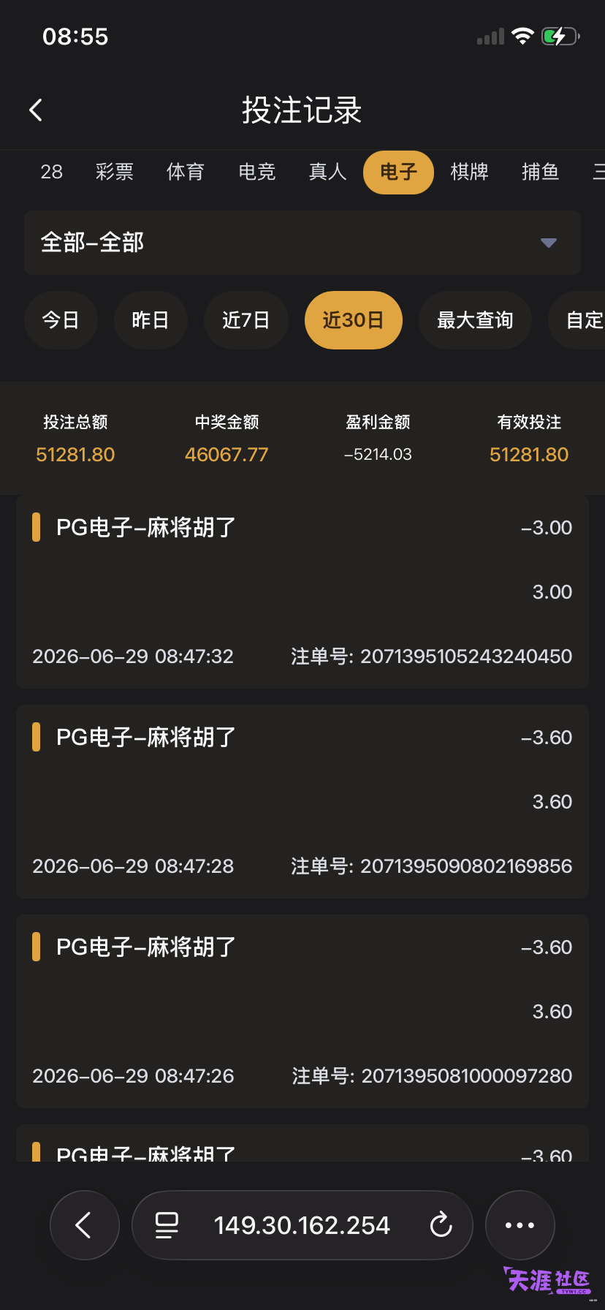This screenshot has width=605, height=1310.
Task: Tap the Wi-Fi status icon
Action: pyautogui.click(x=522, y=36)
